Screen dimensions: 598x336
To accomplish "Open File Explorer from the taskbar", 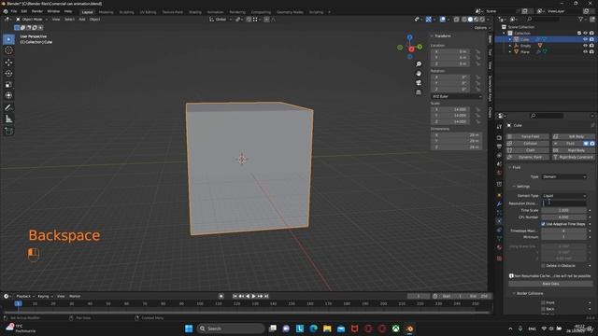I will point(327,329).
